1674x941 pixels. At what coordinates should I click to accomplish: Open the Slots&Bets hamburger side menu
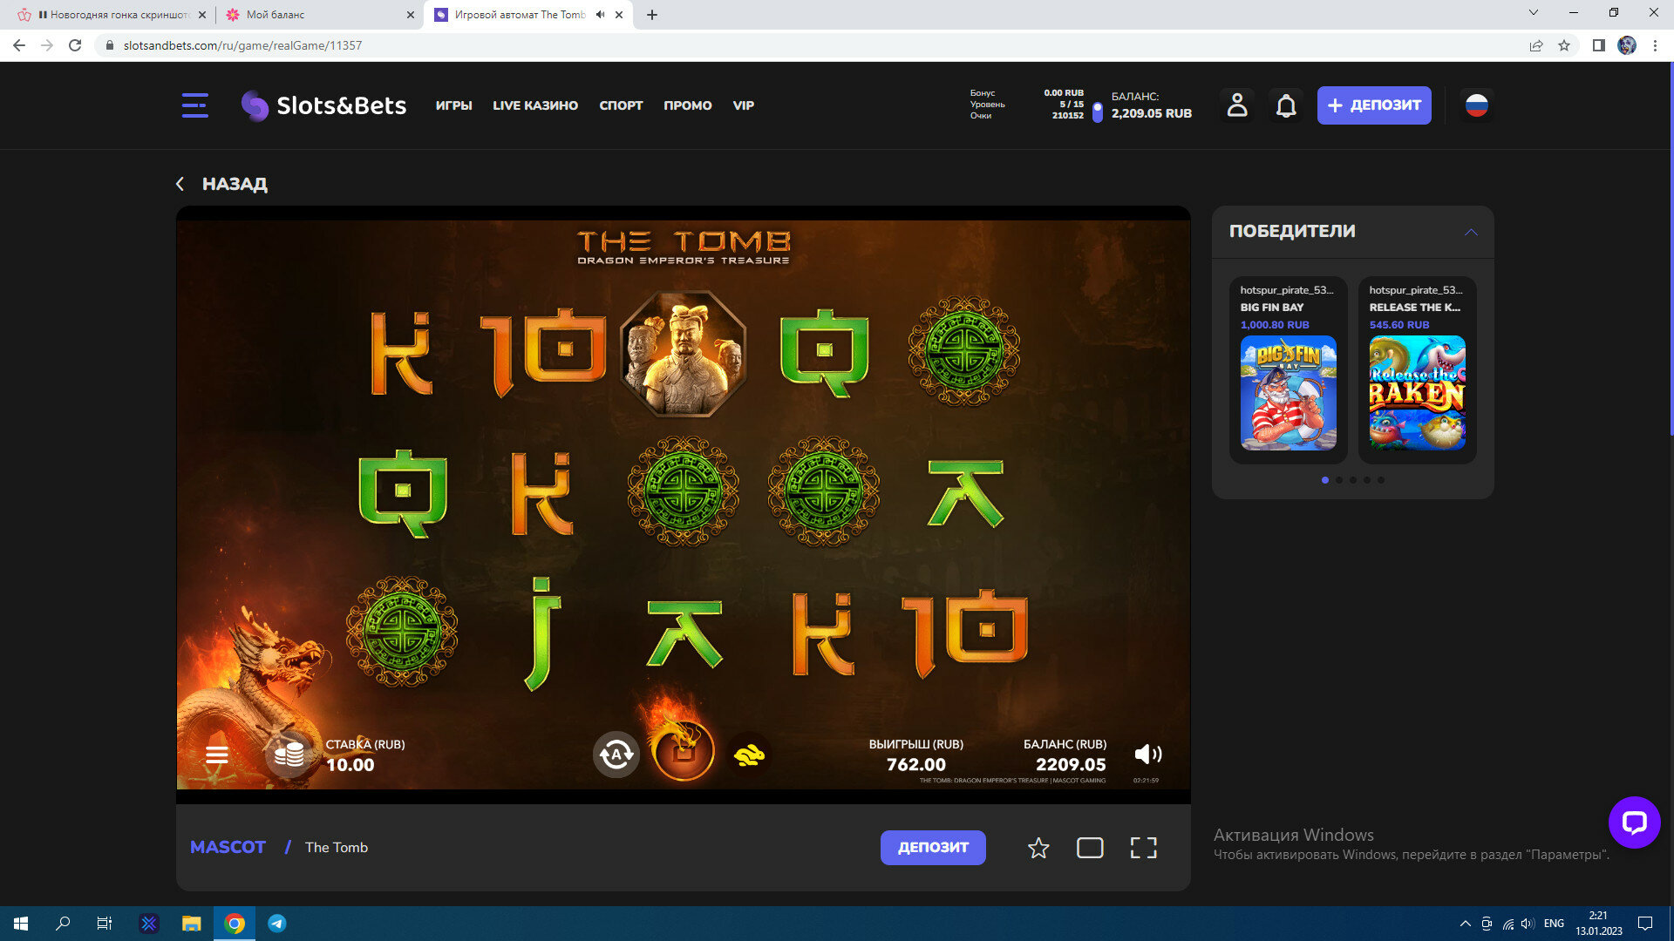pos(194,105)
